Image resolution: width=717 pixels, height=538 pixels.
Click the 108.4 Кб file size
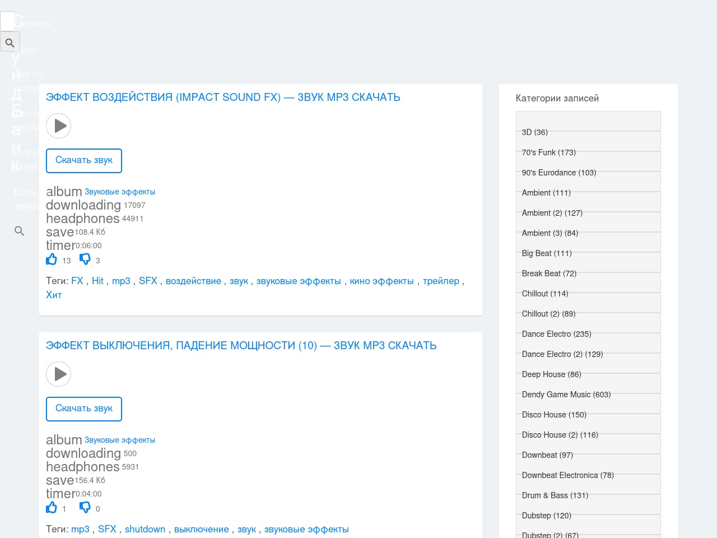pyautogui.click(x=90, y=232)
